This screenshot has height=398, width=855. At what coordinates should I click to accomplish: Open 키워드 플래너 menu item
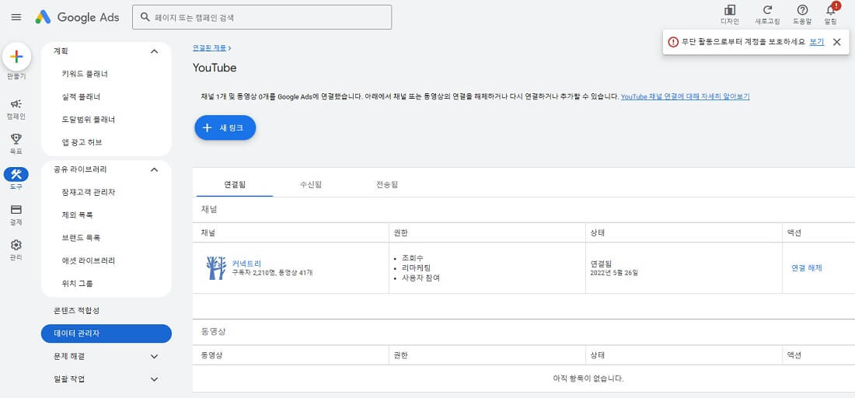coord(85,74)
